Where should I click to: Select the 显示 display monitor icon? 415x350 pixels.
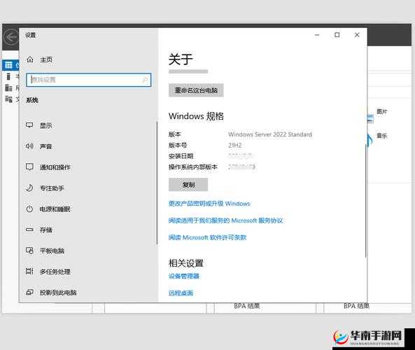point(29,125)
